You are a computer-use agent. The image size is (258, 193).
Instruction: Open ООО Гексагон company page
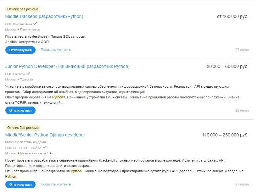pyautogui.click(x=15, y=74)
